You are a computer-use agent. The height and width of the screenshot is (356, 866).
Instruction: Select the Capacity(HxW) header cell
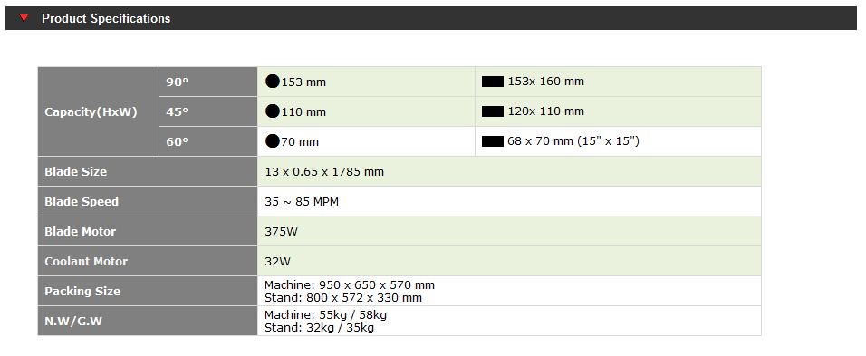[99, 111]
